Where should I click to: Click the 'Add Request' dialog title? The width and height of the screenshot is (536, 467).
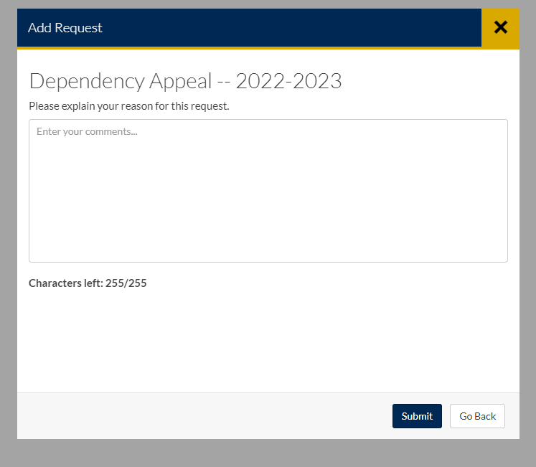pos(65,28)
